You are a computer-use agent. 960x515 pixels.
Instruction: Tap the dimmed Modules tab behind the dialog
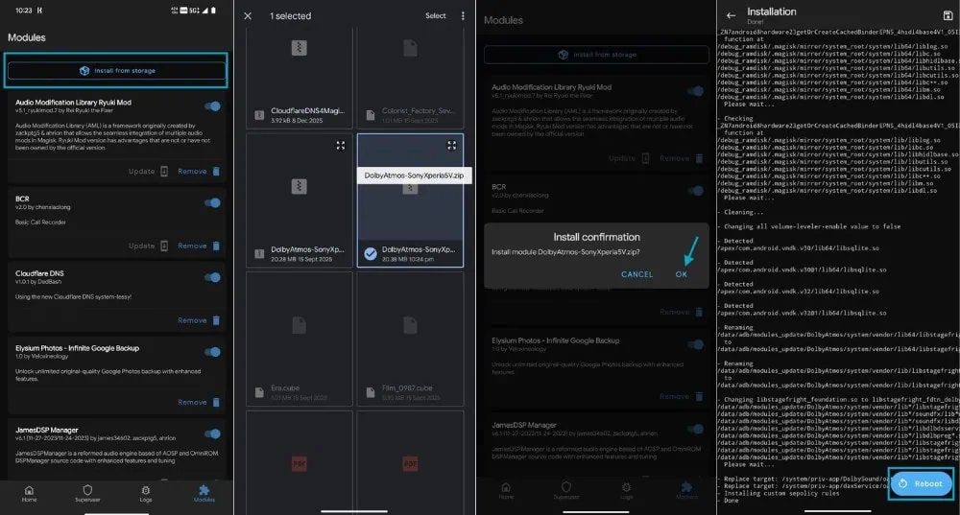click(x=686, y=491)
